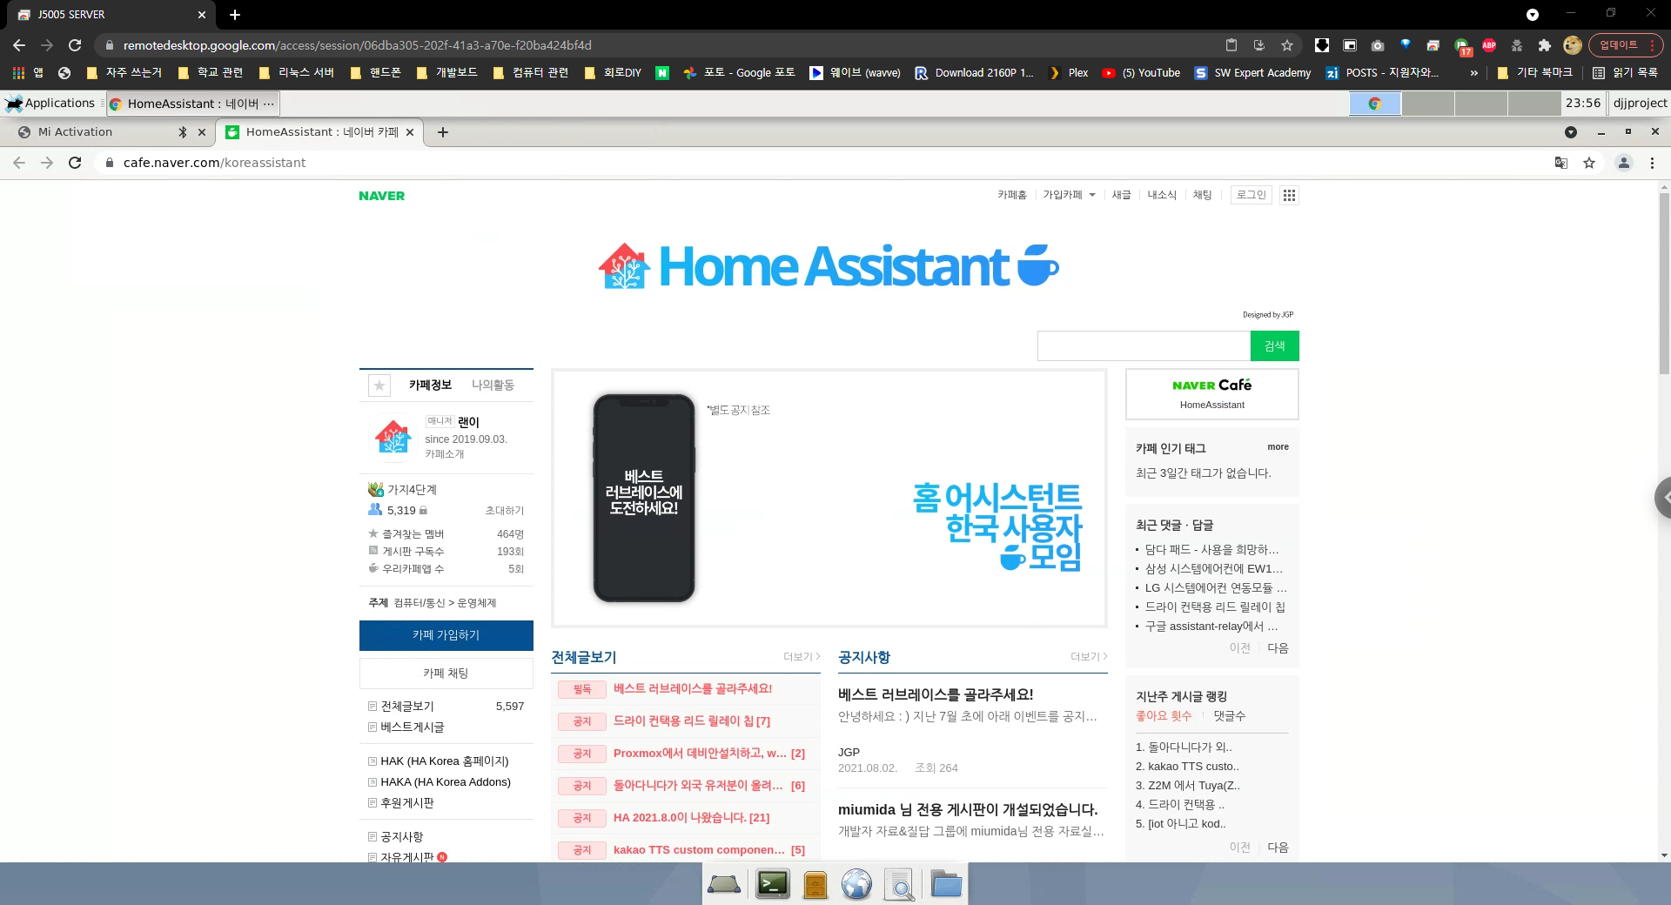This screenshot has height=905, width=1671.
Task: Show hidden bookmarks with chevron
Action: (x=1473, y=73)
